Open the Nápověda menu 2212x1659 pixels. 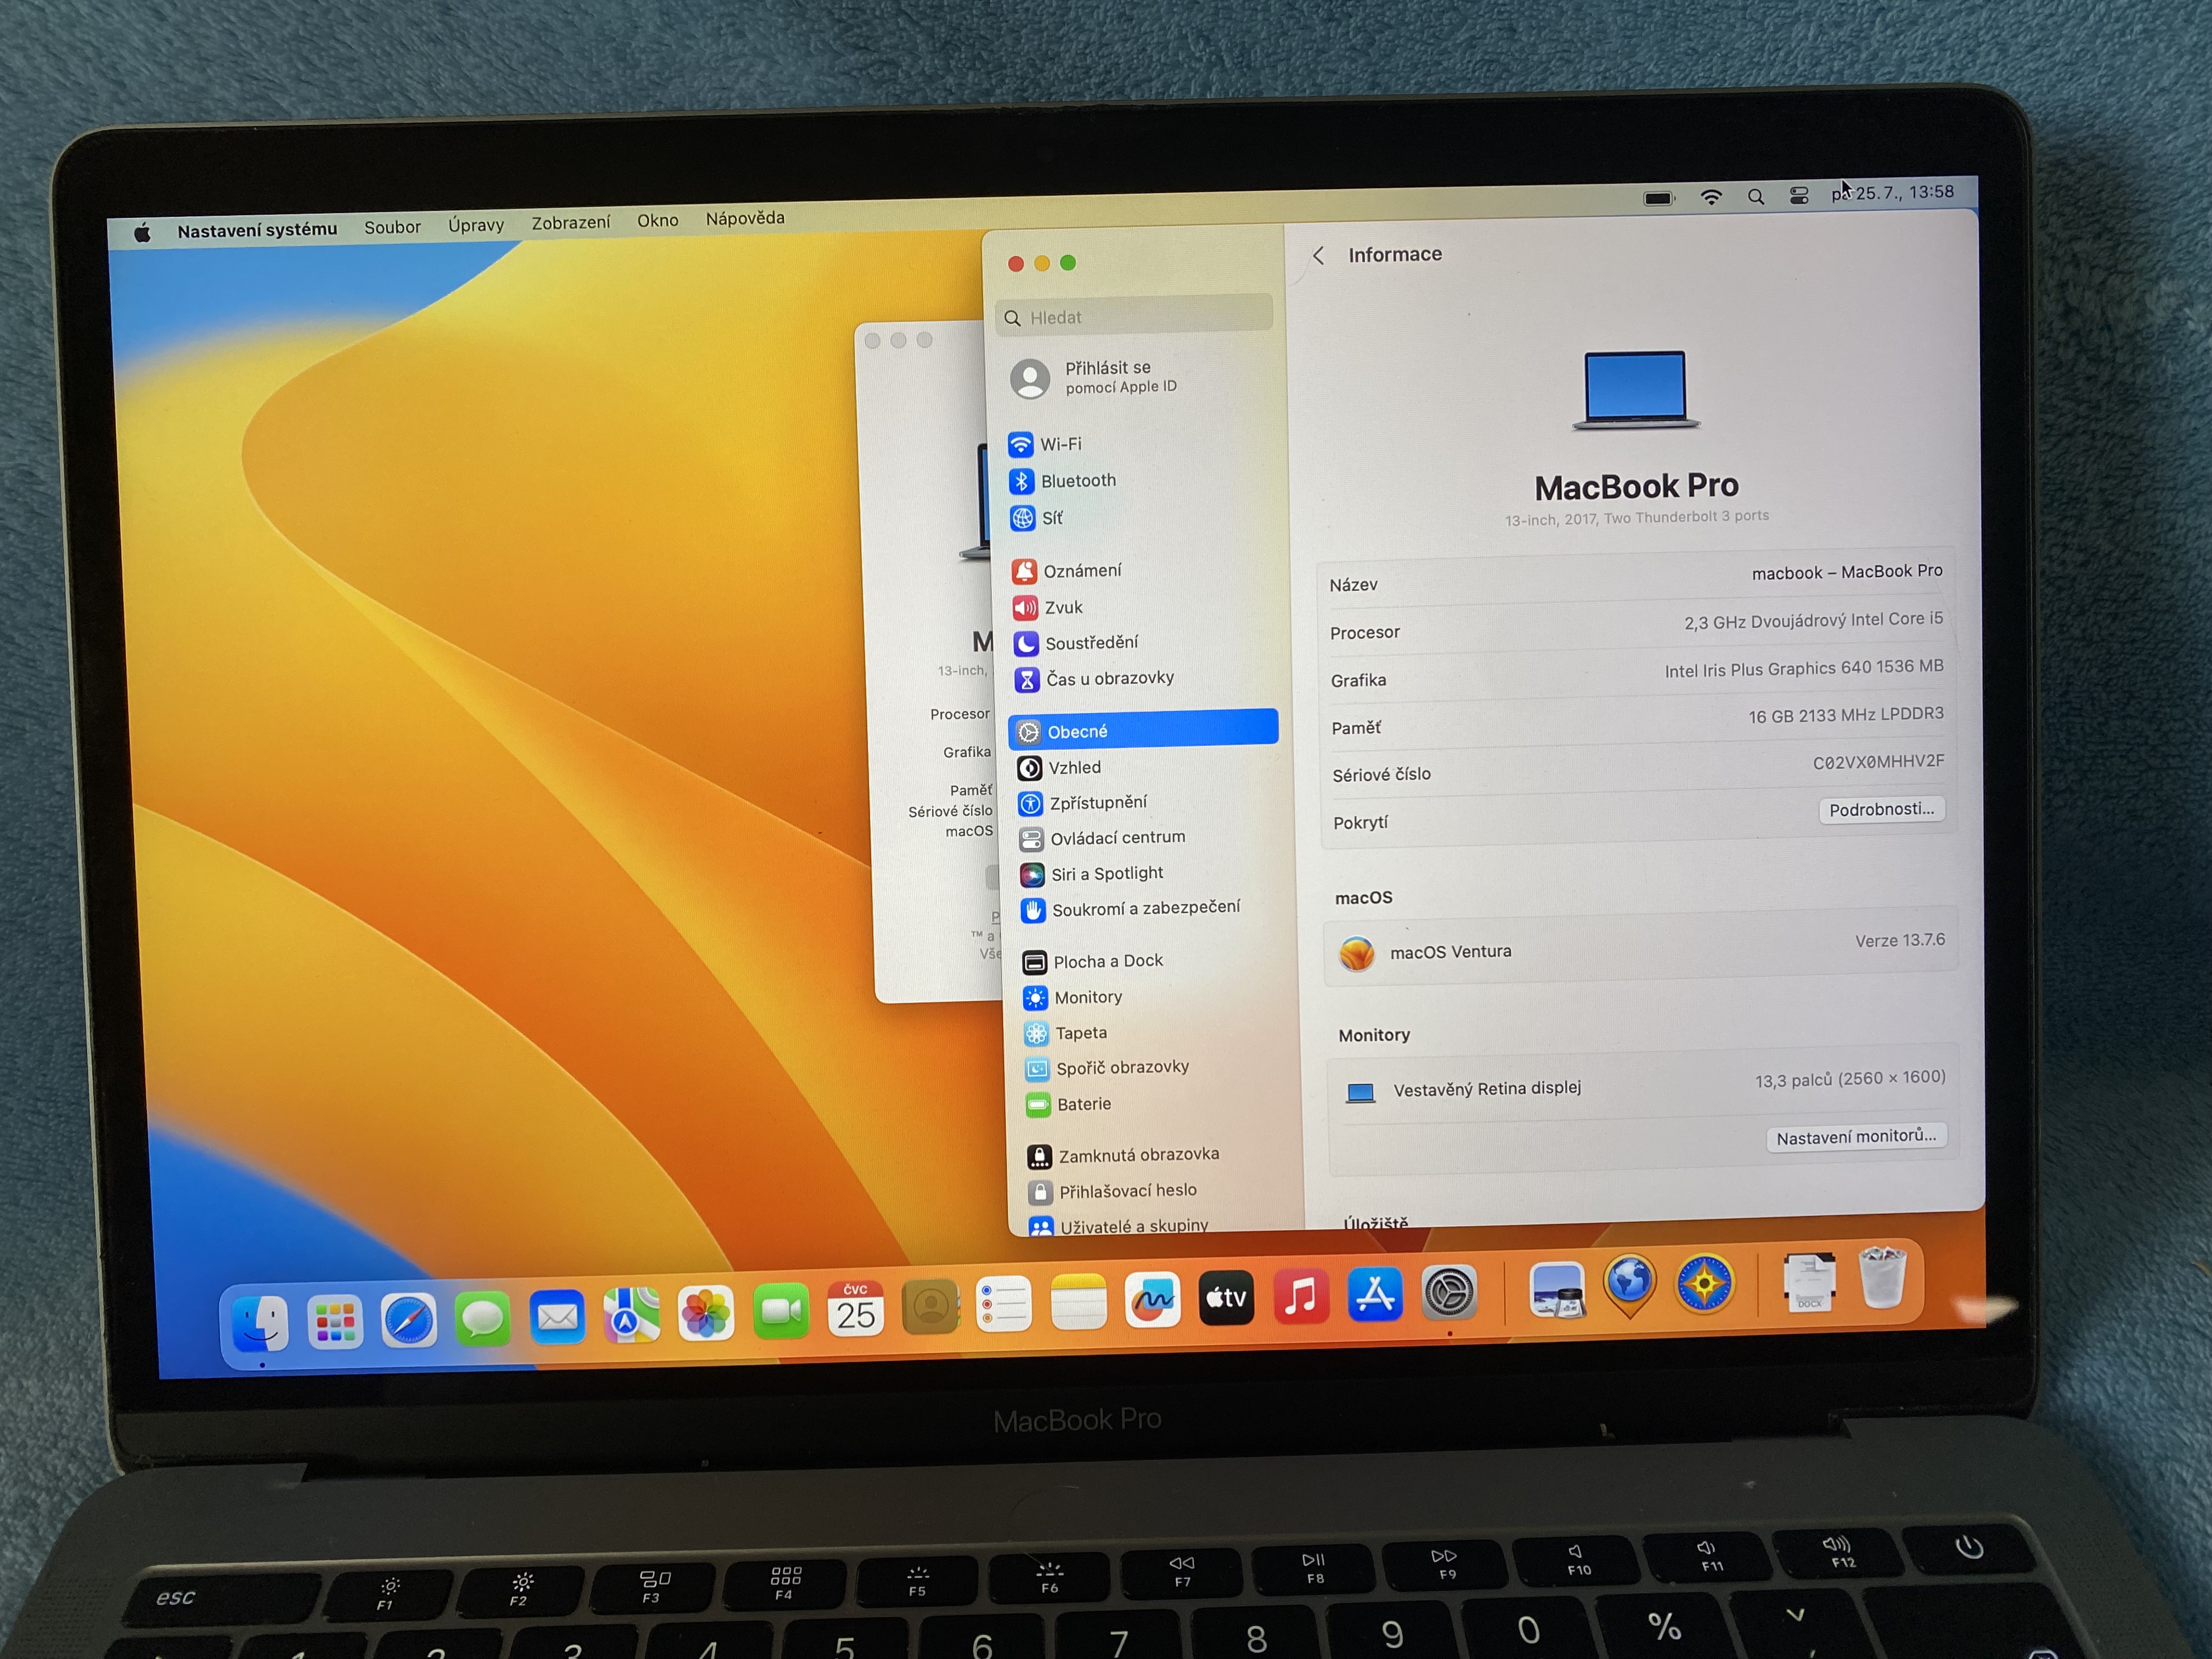(x=744, y=218)
